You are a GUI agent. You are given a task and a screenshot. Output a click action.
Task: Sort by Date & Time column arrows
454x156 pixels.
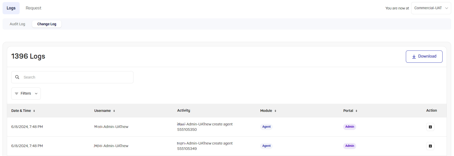34,111
